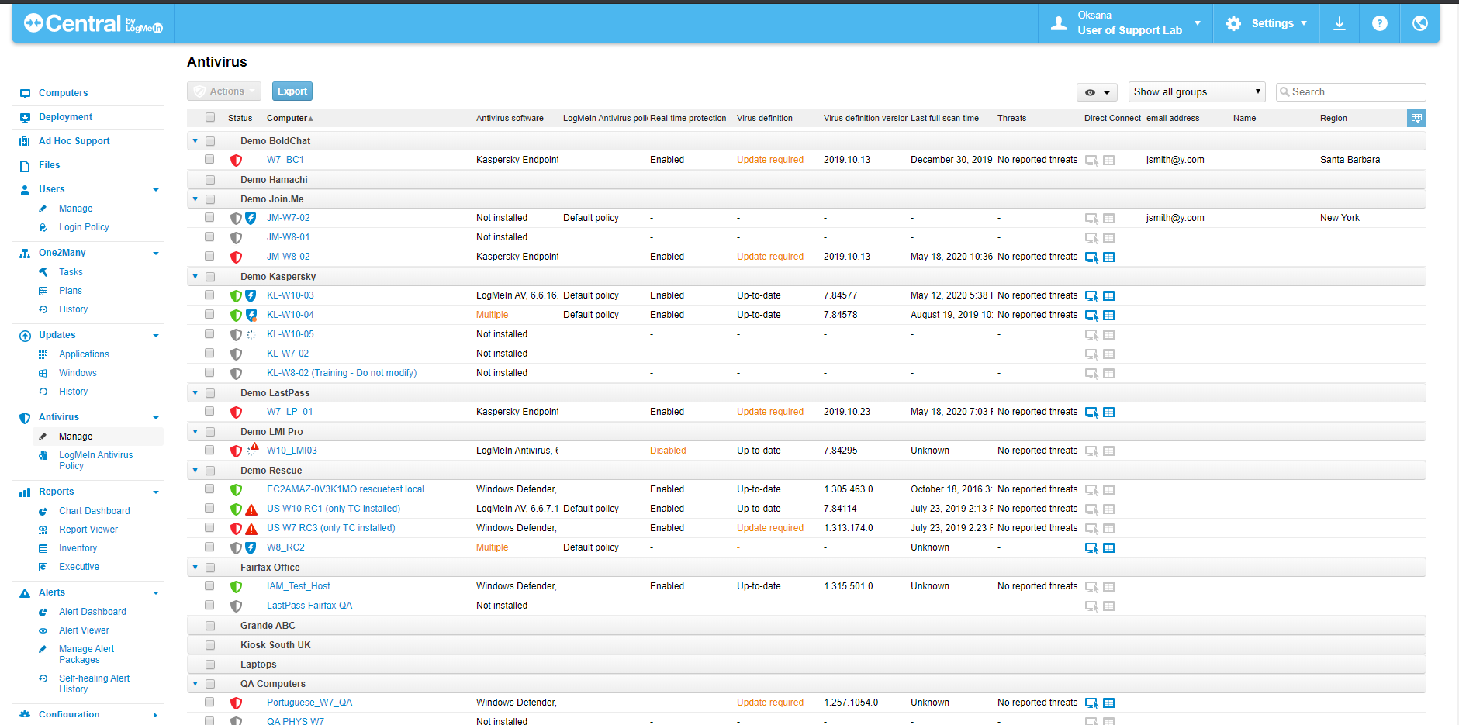The image size is (1459, 725).
Task: Click the globe language icon
Action: point(1419,23)
